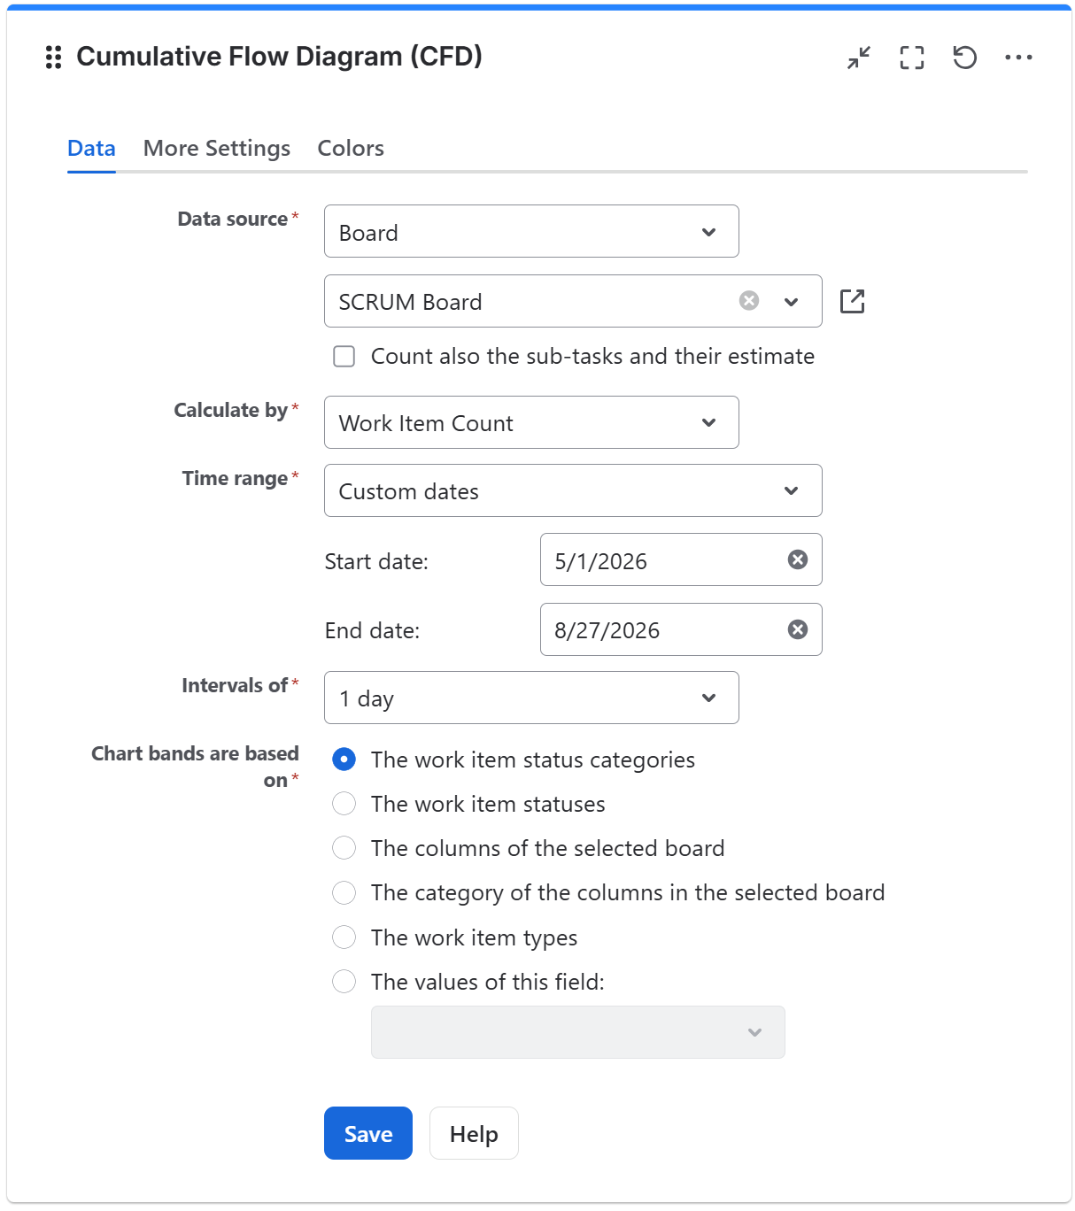Expand the SCRUM Board selector
Image resolution: width=1075 pixels, height=1211 pixels.
[x=792, y=301]
